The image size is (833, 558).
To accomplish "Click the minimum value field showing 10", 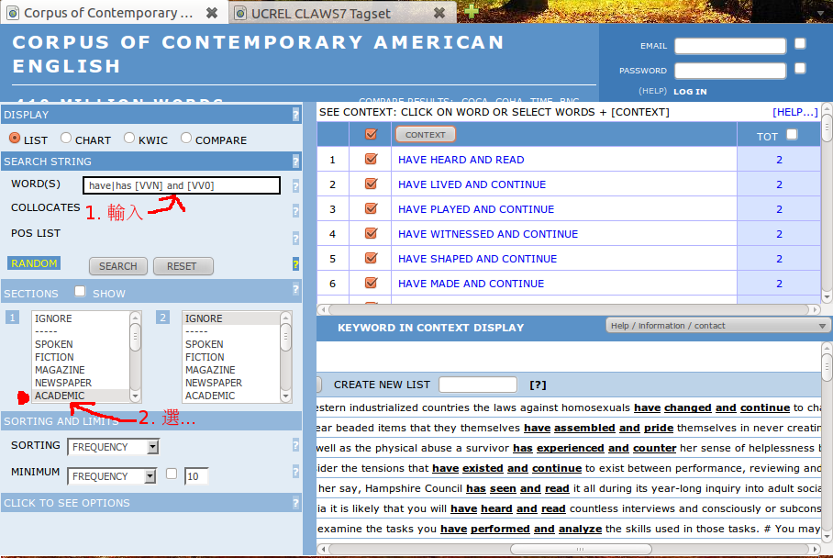I will (196, 476).
